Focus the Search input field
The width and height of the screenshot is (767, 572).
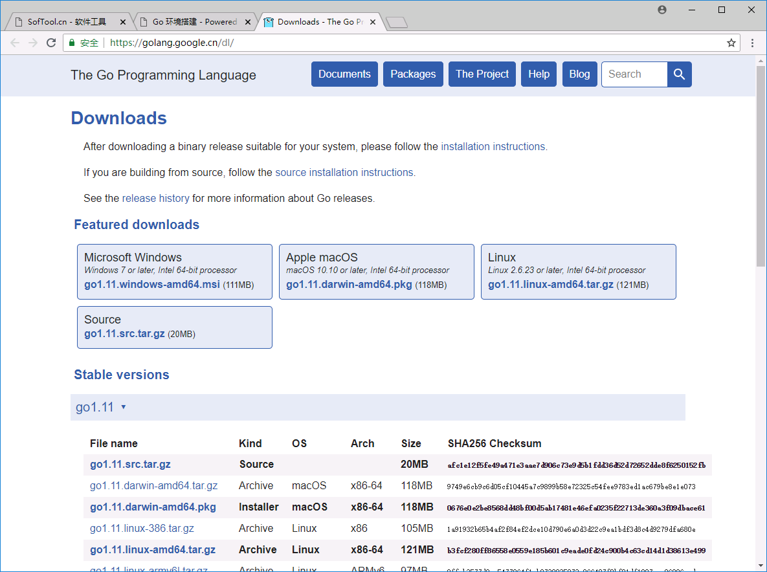[634, 74]
